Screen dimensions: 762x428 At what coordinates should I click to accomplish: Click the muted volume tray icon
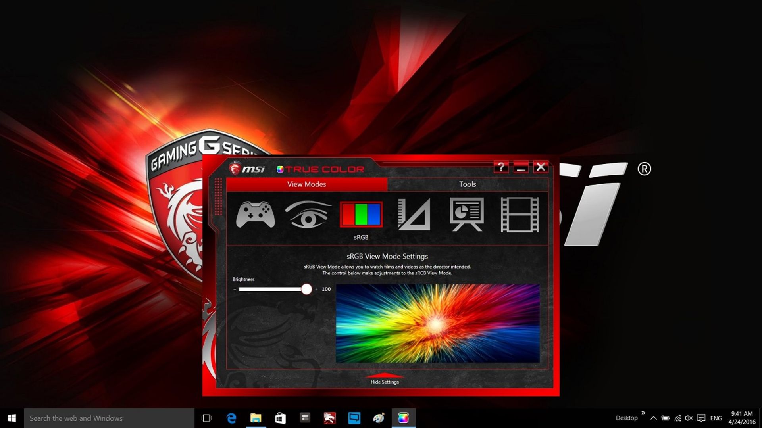pyautogui.click(x=689, y=418)
